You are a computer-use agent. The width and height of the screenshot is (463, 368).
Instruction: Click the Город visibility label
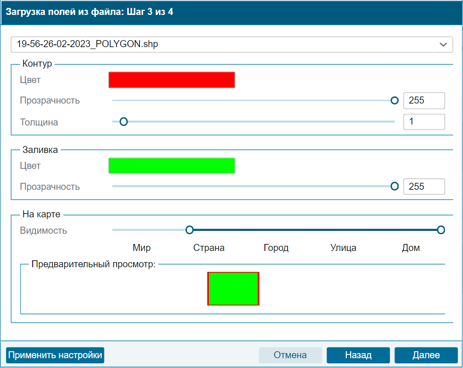click(276, 248)
